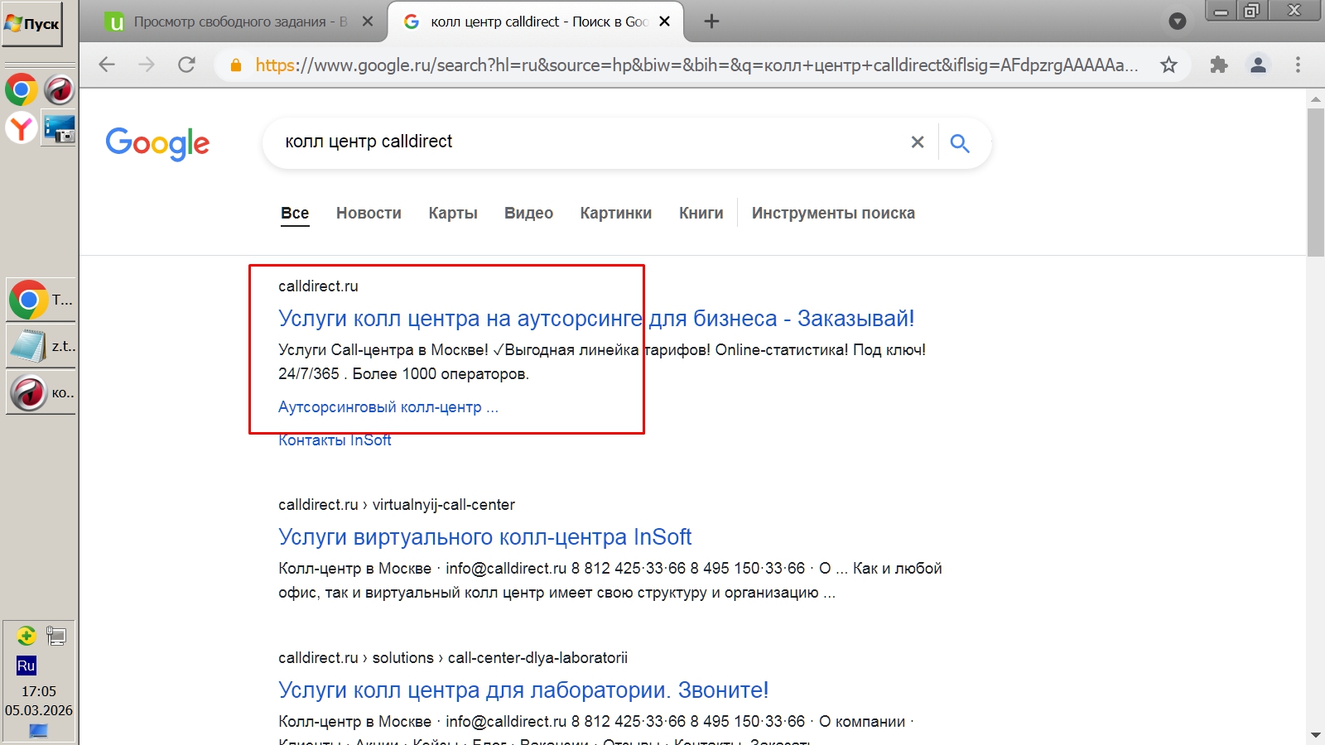Go forward in browser history
Viewport: 1325px width, 745px height.
pos(147,65)
